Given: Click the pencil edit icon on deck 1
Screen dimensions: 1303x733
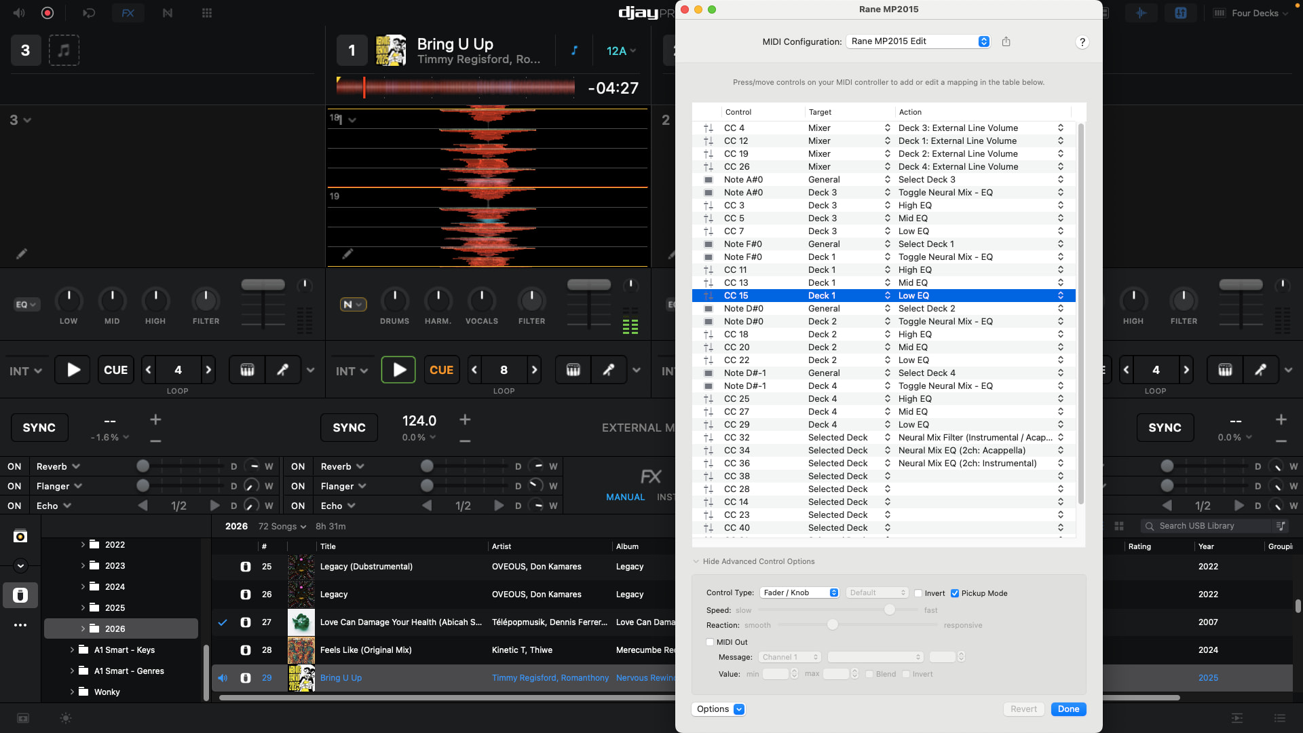Looking at the screenshot, I should click(347, 254).
